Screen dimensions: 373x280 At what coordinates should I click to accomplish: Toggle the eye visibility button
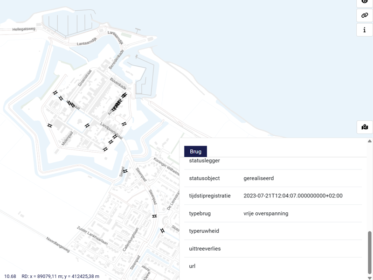pos(365,2)
